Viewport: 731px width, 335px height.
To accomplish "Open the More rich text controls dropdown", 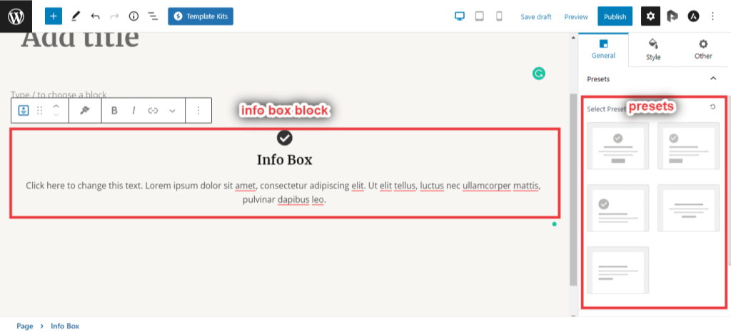I will [172, 111].
